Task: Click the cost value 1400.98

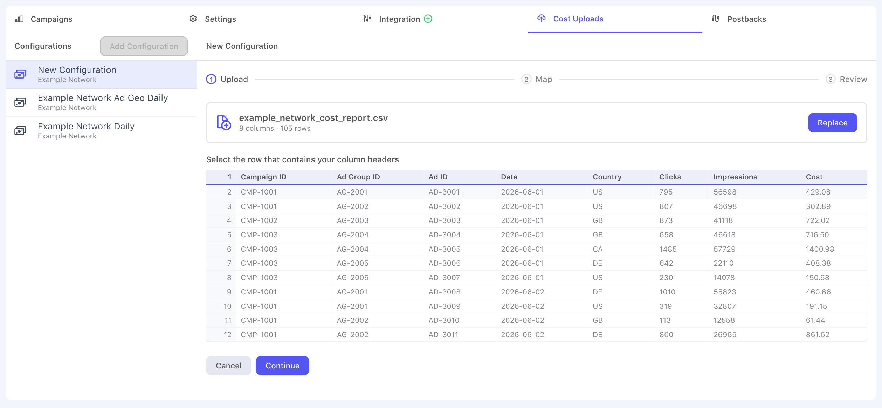Action: tap(820, 249)
